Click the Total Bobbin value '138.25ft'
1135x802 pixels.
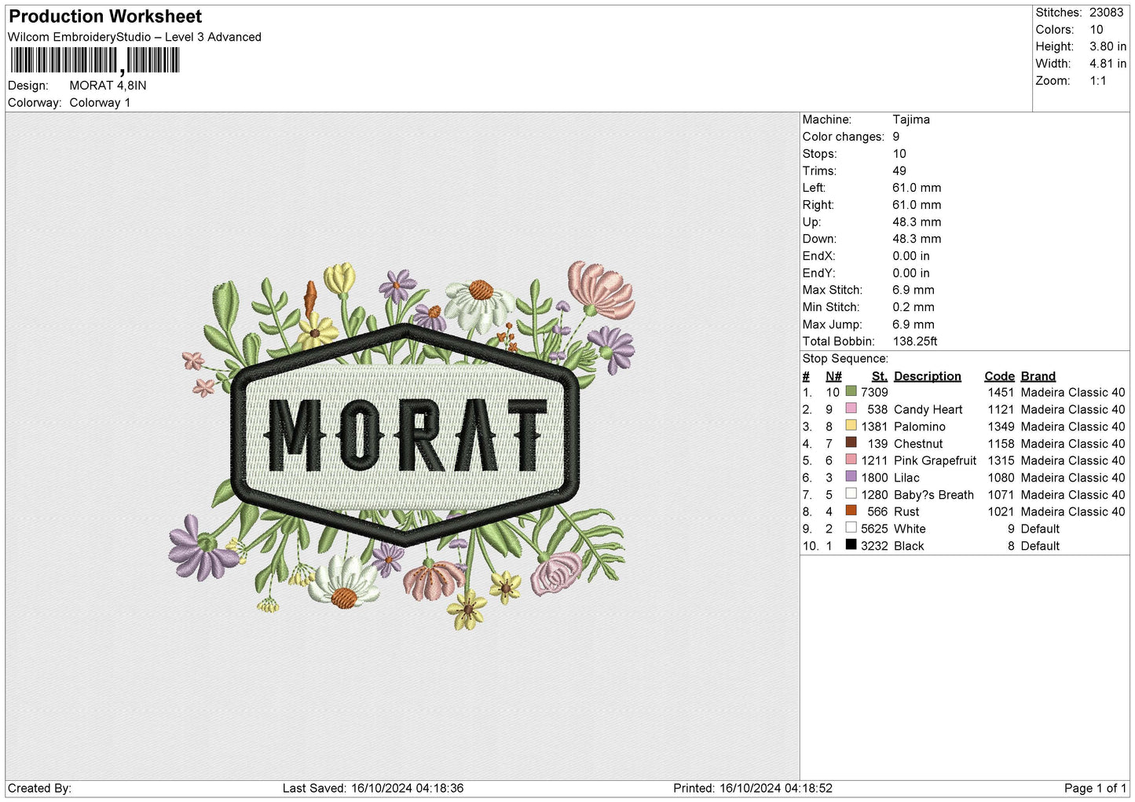pyautogui.click(x=915, y=341)
